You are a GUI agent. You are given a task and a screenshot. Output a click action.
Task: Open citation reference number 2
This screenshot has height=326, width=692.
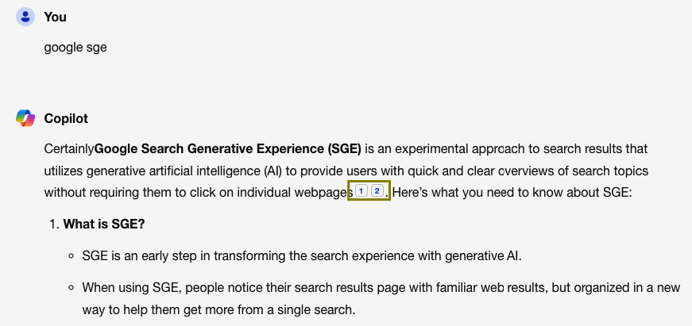click(377, 191)
